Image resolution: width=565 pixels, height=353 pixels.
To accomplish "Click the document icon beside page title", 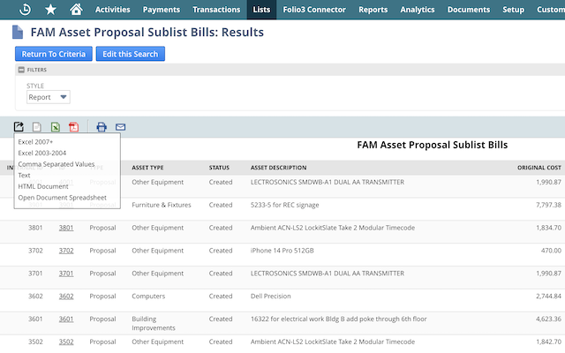I will [x=18, y=32].
